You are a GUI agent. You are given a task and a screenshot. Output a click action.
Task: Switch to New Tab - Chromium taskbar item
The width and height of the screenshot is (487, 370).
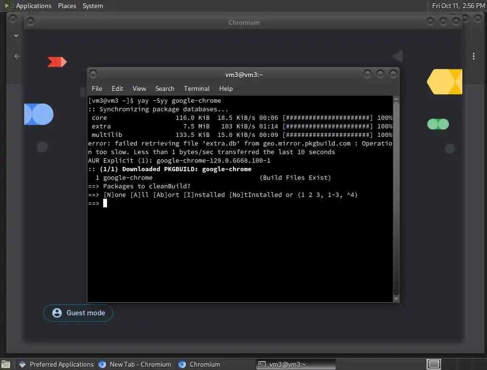tap(135, 364)
